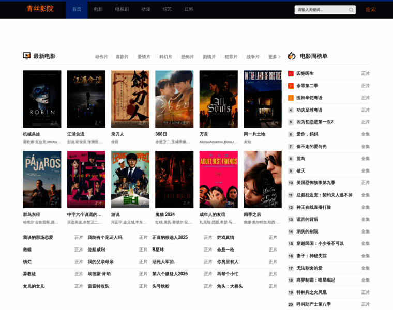Open 功夫足球粤语 in weekly ranking
This screenshot has width=393, height=310.
[309, 110]
